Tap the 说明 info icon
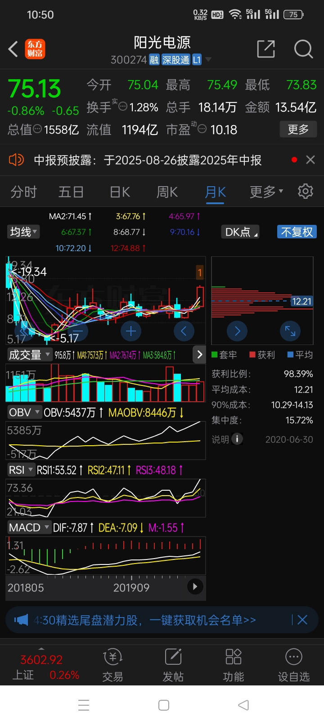324x725 pixels. [237, 439]
